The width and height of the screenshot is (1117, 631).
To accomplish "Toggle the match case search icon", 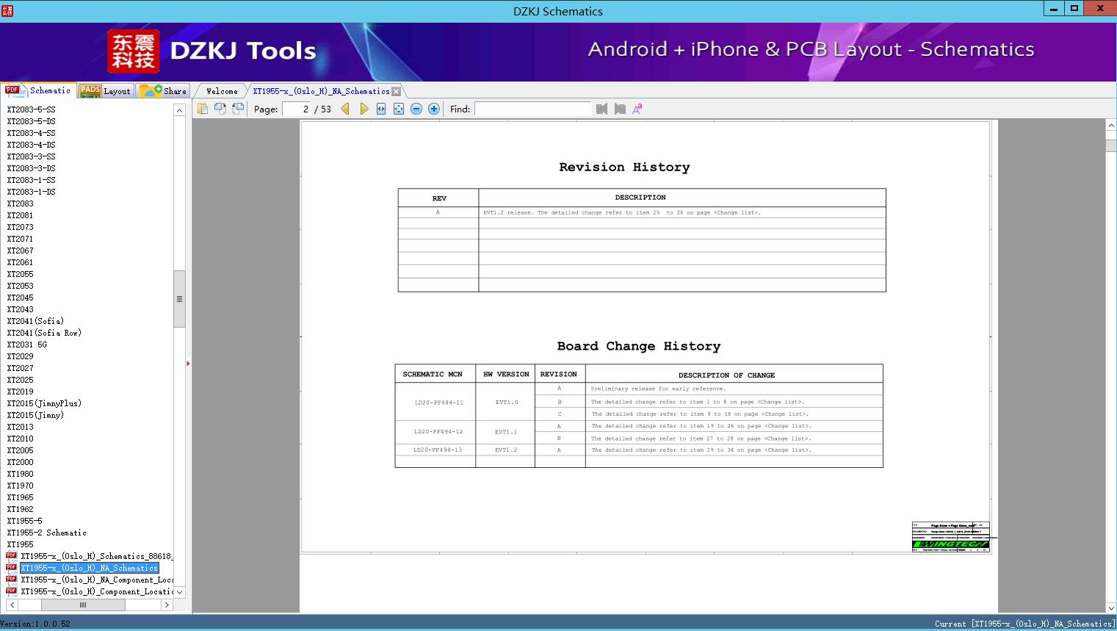I will (637, 109).
